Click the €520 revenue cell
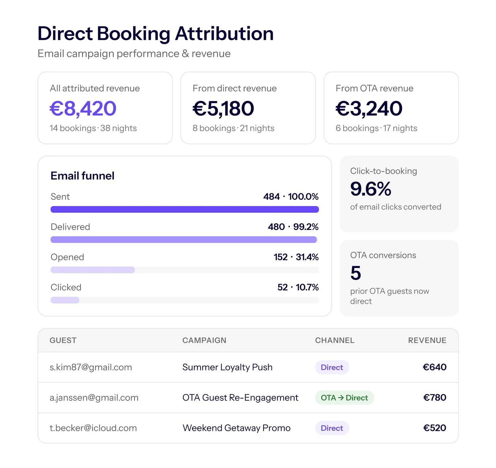 pyautogui.click(x=435, y=428)
